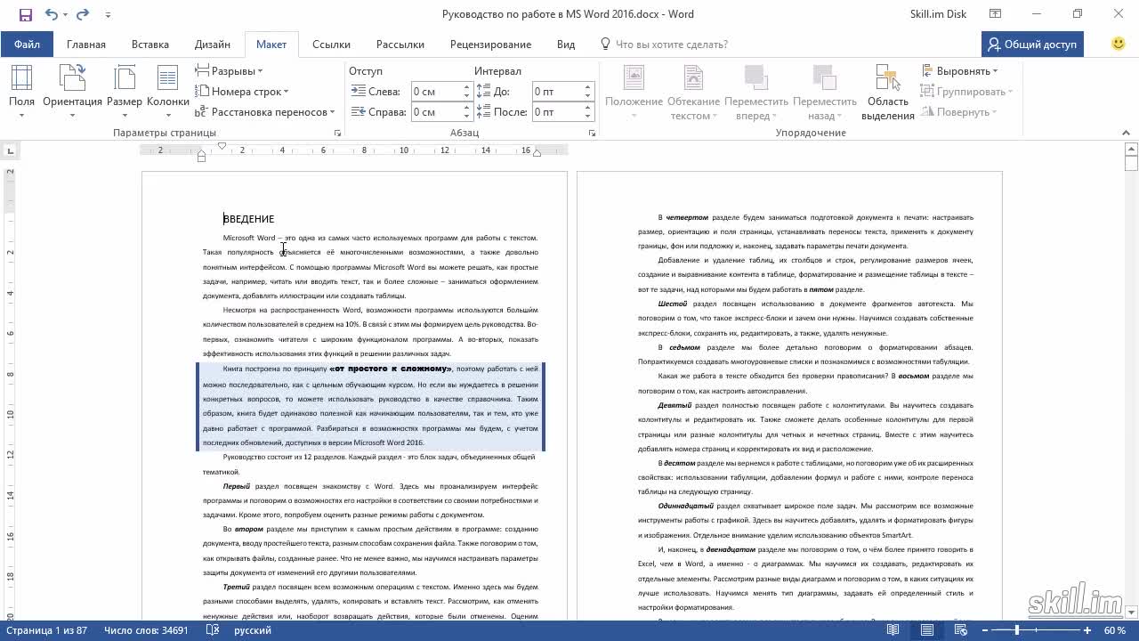The image size is (1139, 641).
Task: Expand the Разрывы breaks dropdown
Action: tap(230, 71)
